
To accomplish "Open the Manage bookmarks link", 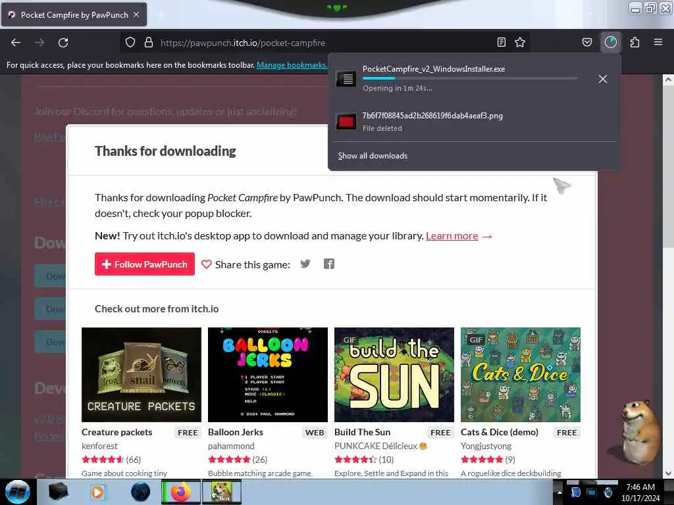I will (x=292, y=65).
